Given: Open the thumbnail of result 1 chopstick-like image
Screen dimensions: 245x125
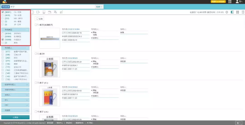Looking at the screenshot, I should click(x=50, y=38).
